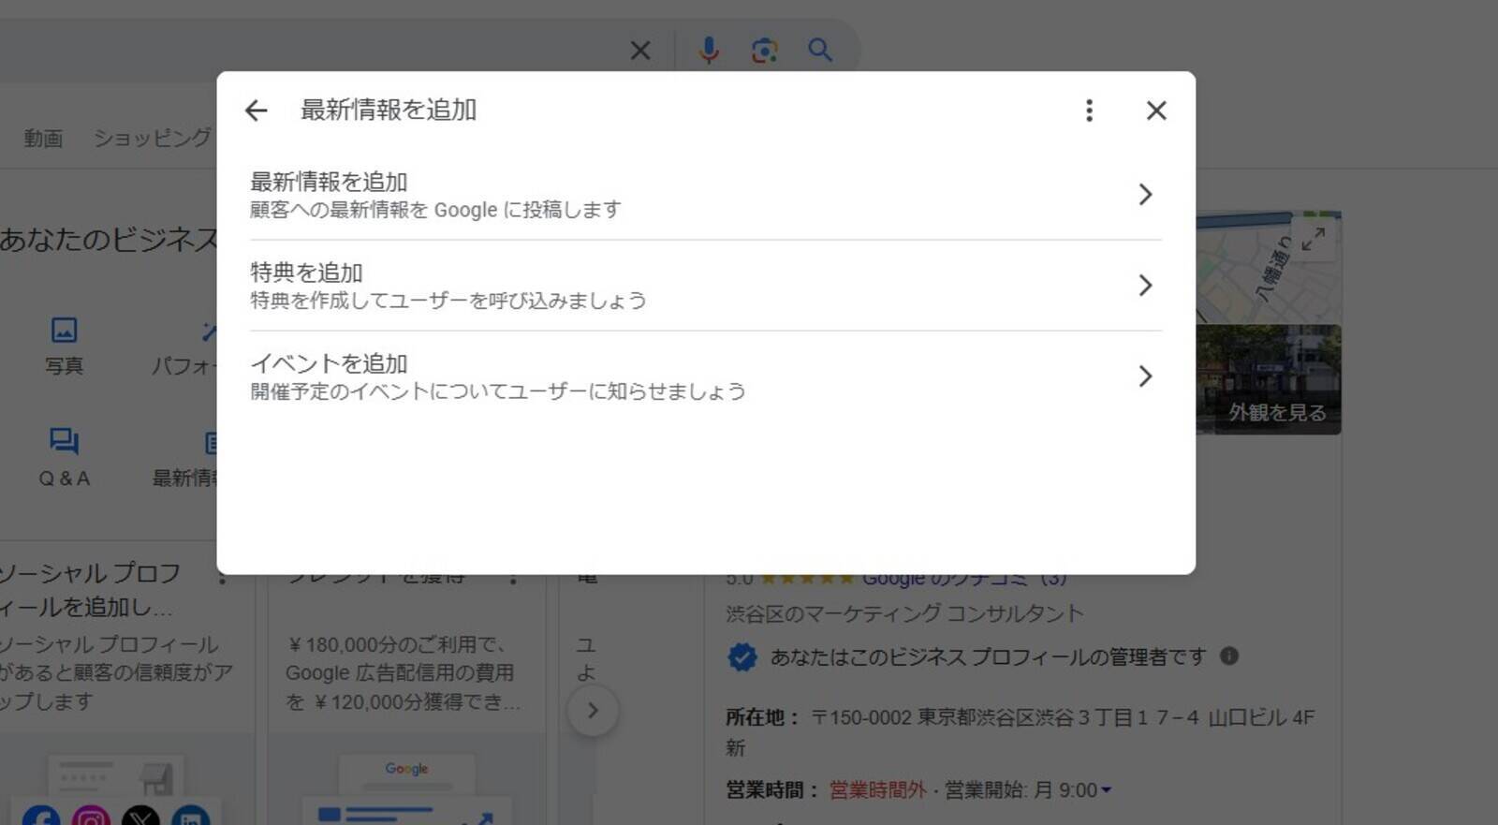Open the three-dot more options menu
This screenshot has height=825, width=1498.
(x=1089, y=110)
